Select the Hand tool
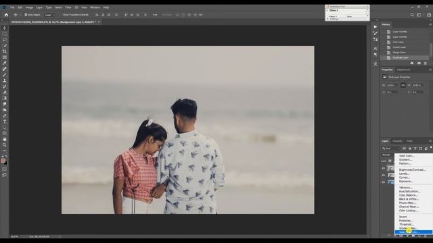433x243 pixels. click(5, 139)
